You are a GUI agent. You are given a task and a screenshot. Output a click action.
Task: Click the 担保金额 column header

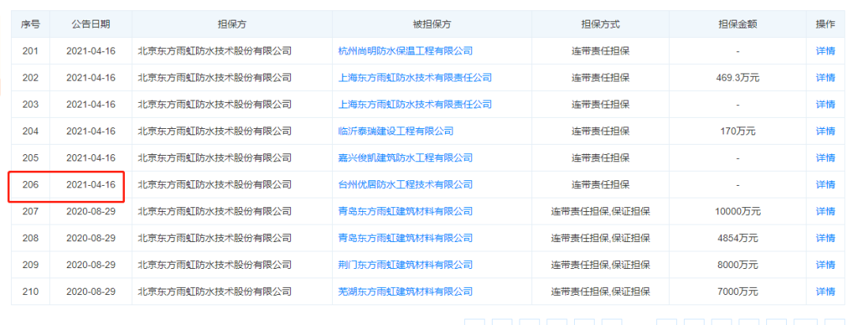click(x=737, y=24)
